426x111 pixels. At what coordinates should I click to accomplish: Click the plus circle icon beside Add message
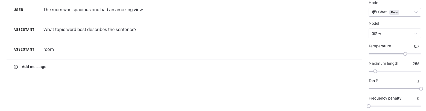[x=16, y=67]
